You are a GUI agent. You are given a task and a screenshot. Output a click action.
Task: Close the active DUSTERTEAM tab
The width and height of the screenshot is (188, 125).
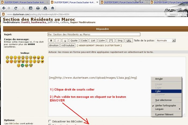[x=97, y=2]
